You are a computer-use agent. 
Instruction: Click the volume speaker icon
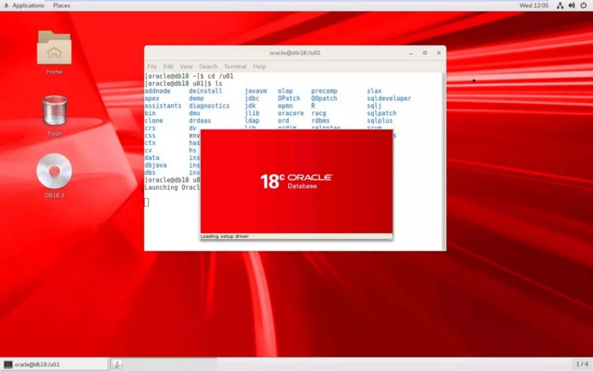572,5
